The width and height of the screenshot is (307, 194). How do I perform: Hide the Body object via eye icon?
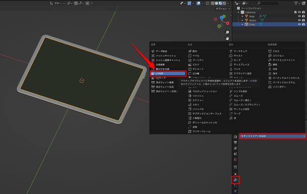click(x=299, y=16)
